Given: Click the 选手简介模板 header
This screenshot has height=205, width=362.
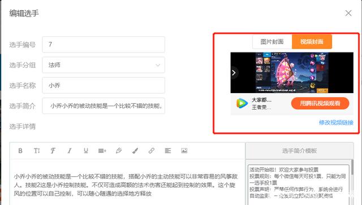Looking at the screenshot, I should (x=299, y=151).
